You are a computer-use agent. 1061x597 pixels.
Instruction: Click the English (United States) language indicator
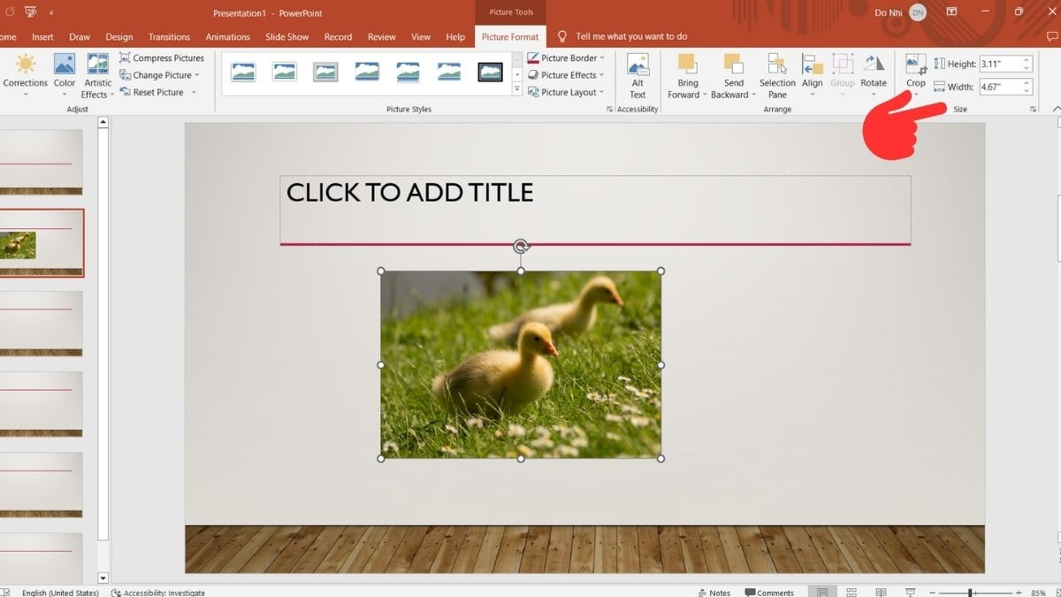click(x=60, y=593)
